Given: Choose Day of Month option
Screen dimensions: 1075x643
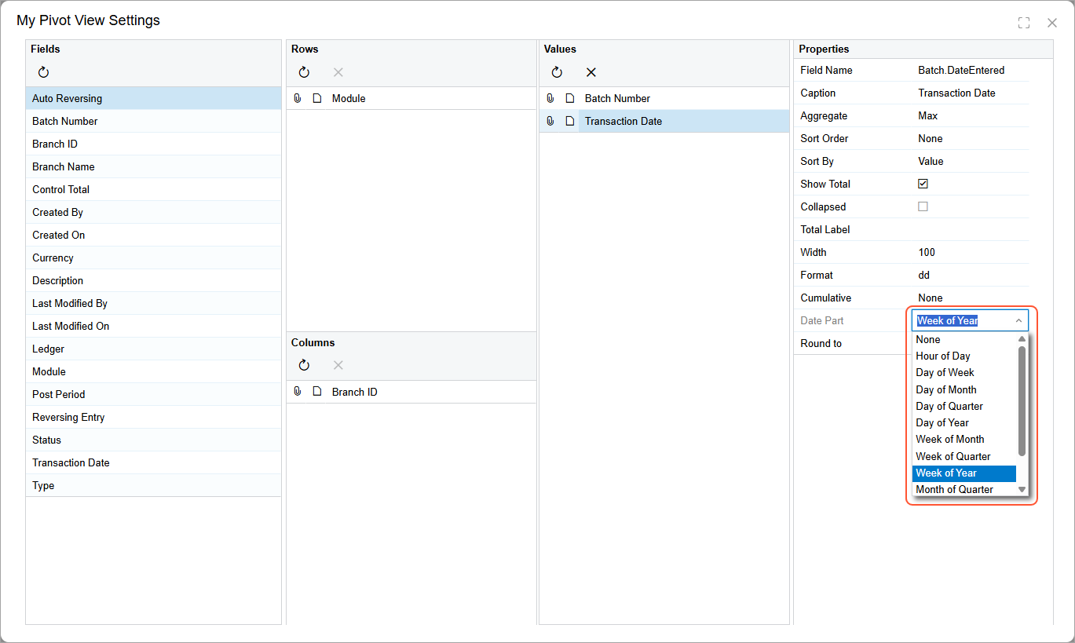Looking at the screenshot, I should [964, 389].
